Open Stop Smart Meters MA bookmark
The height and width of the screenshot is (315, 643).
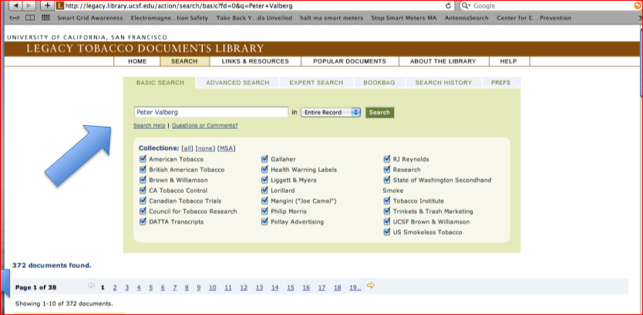pos(404,18)
